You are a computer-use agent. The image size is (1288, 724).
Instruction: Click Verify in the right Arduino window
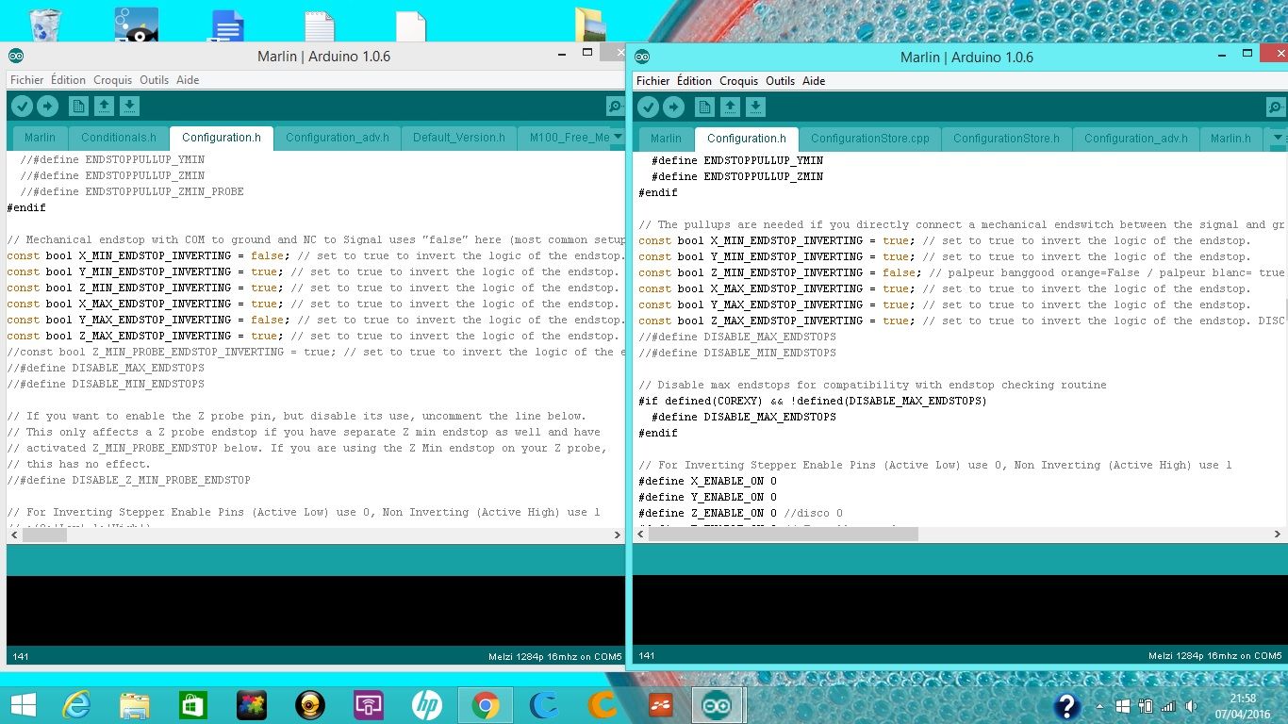click(649, 107)
